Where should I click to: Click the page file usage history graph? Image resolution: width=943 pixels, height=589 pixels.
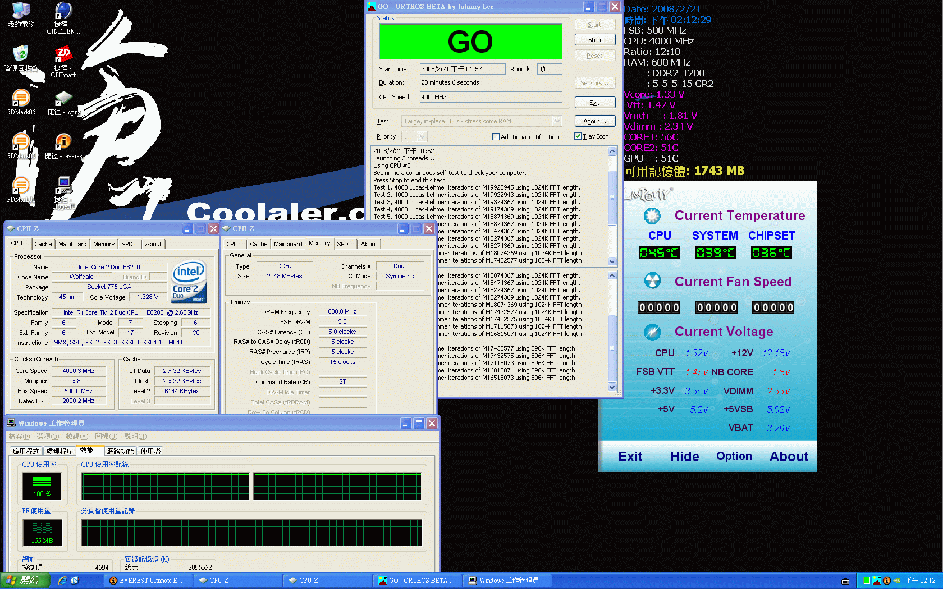[x=251, y=533]
